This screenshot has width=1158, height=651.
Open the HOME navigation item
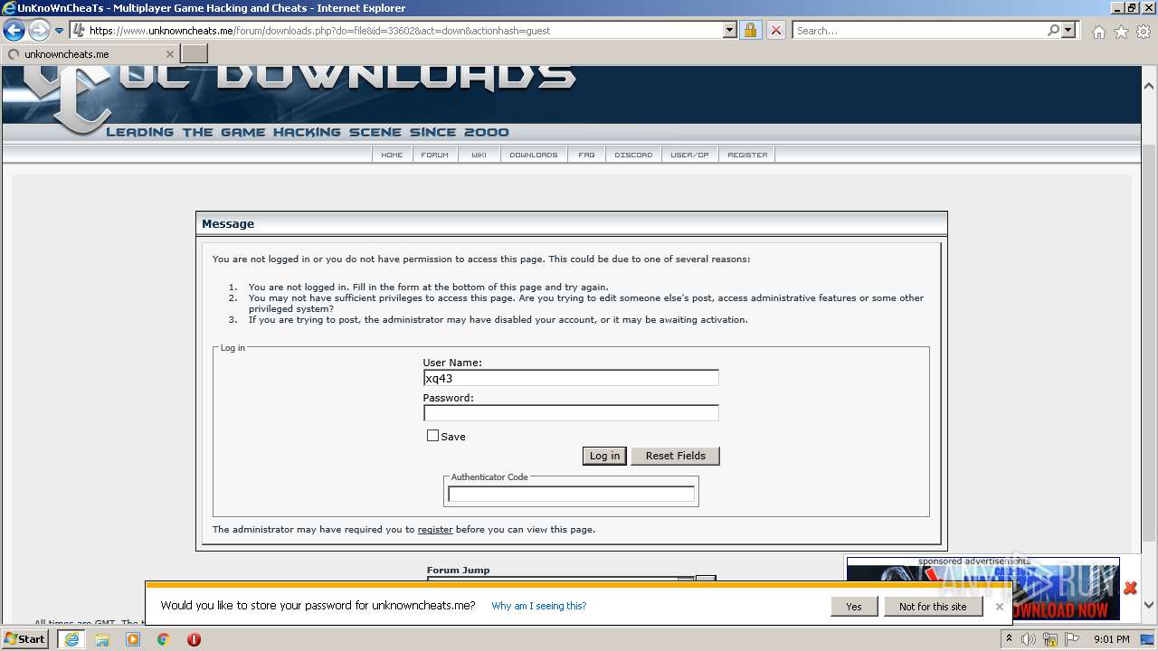pyautogui.click(x=392, y=155)
